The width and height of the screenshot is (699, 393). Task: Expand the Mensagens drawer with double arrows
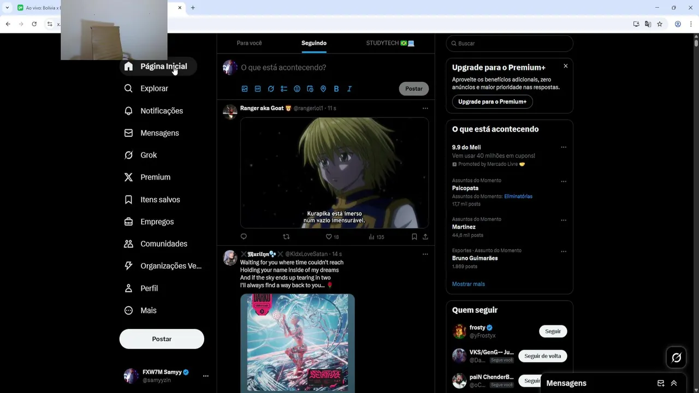point(674,383)
